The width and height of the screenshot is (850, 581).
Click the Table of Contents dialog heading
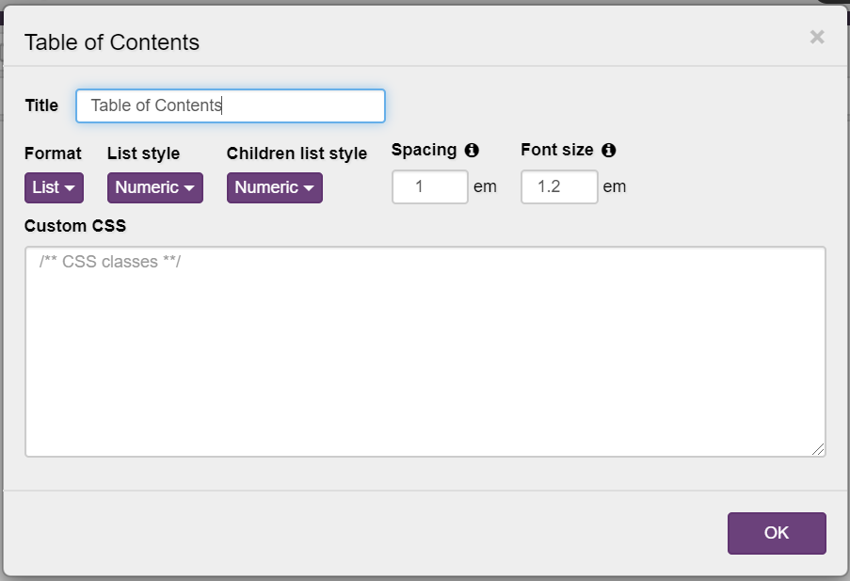112,42
